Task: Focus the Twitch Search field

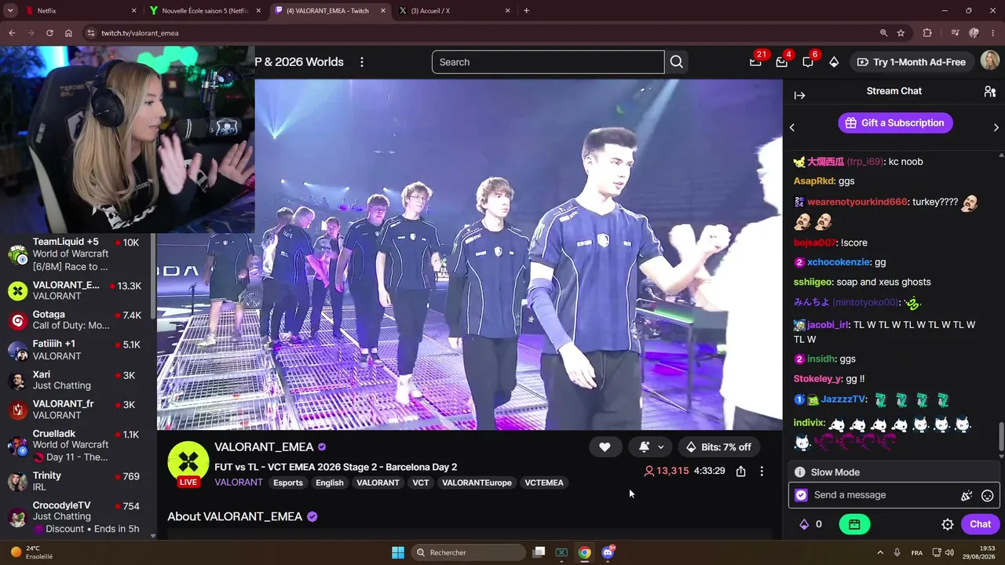Action: tap(548, 62)
